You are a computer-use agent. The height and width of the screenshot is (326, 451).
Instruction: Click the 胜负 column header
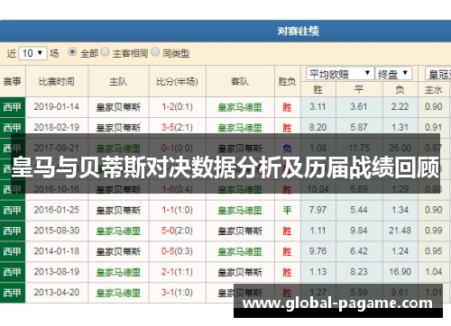click(287, 81)
